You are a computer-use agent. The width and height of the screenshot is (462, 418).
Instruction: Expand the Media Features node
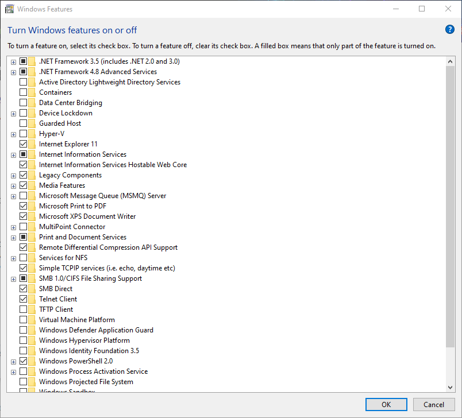(13, 187)
